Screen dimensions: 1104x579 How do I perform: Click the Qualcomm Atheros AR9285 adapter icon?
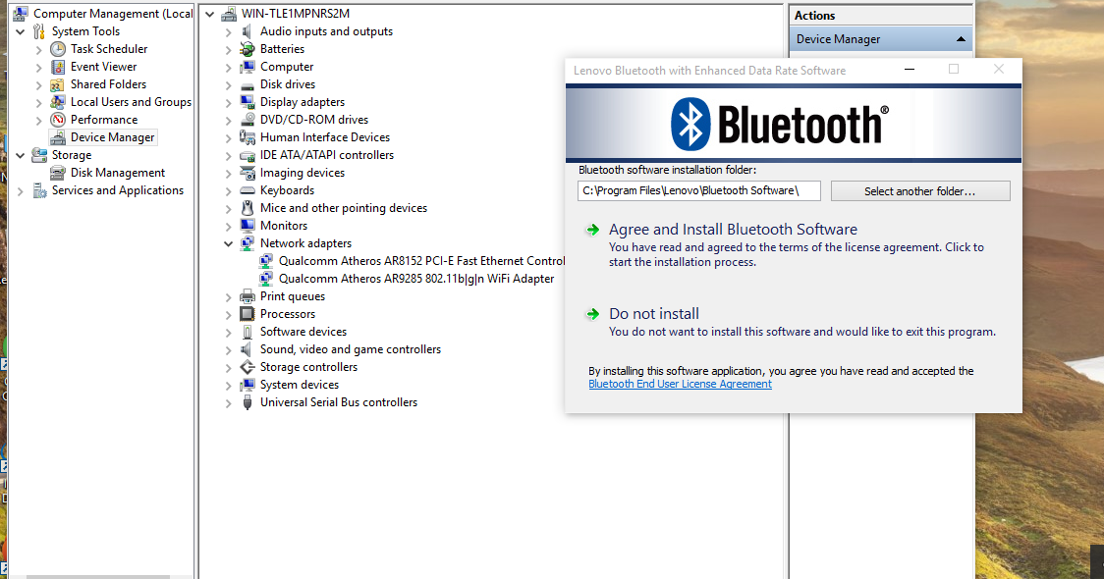click(265, 279)
